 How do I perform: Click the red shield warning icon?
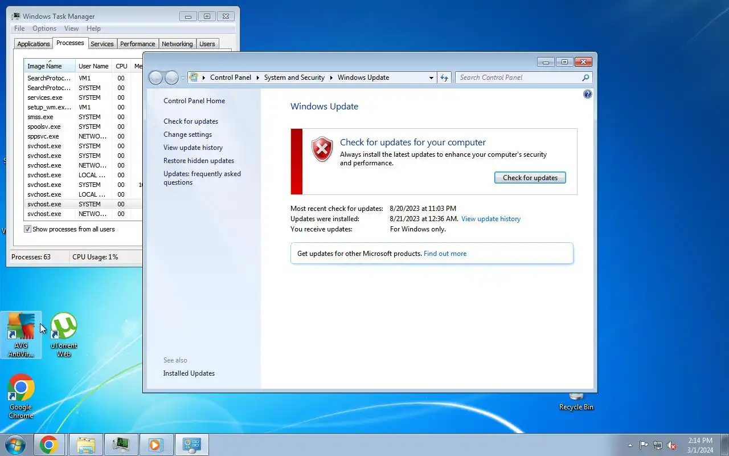pyautogui.click(x=322, y=149)
